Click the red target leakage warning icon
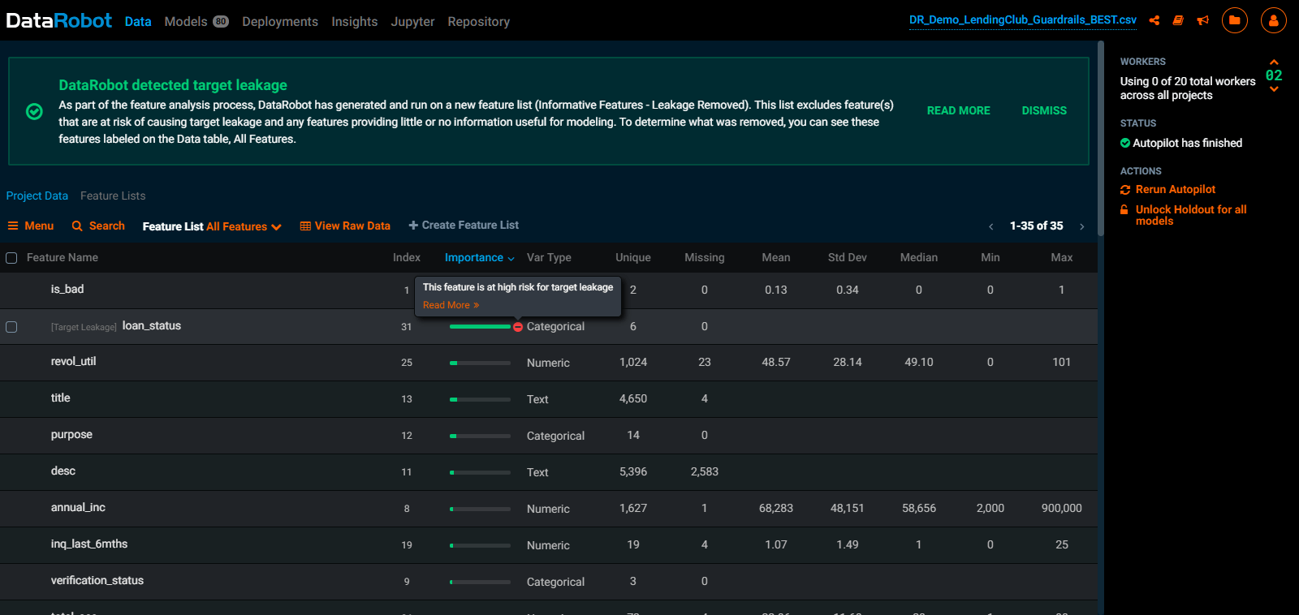This screenshot has height=615, width=1299. [518, 327]
